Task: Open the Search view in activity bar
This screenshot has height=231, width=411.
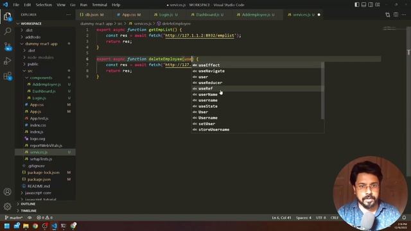Action: tap(7, 31)
